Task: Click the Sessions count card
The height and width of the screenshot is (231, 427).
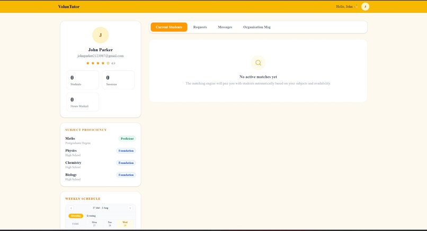Action: pos(119,80)
